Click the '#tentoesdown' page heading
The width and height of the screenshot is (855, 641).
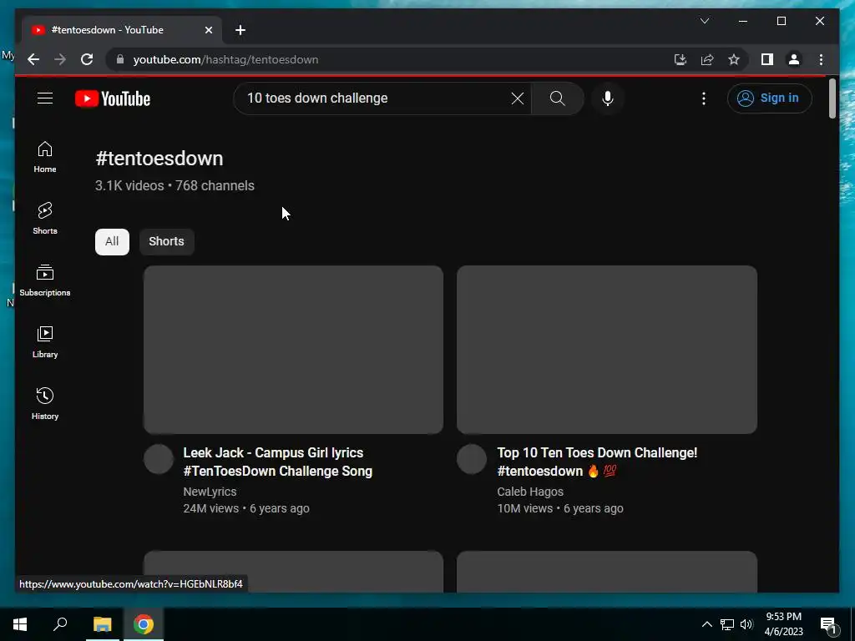point(159,159)
